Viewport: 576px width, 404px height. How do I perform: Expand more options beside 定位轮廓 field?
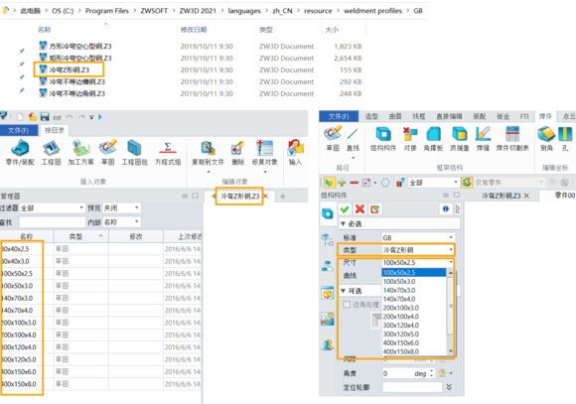[449, 387]
